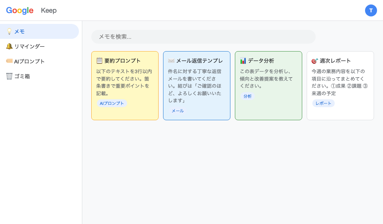
Task: Click the trash icon next to ゴミ箱
Action: coord(9,76)
